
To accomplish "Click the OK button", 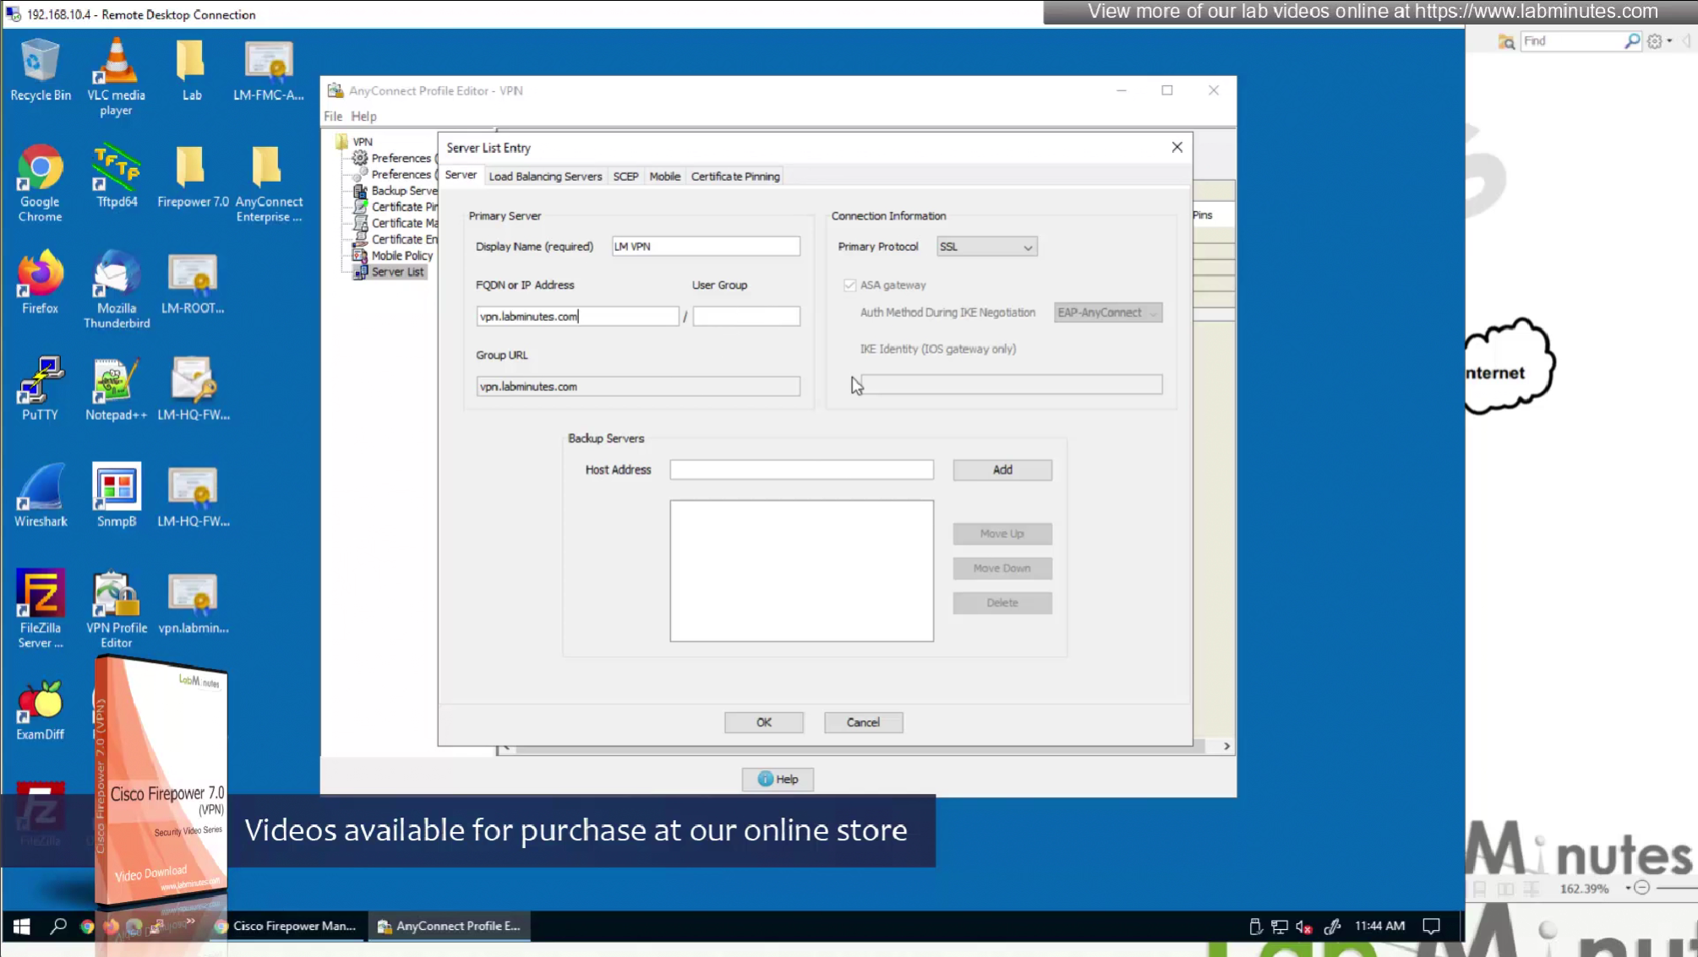I will click(763, 722).
